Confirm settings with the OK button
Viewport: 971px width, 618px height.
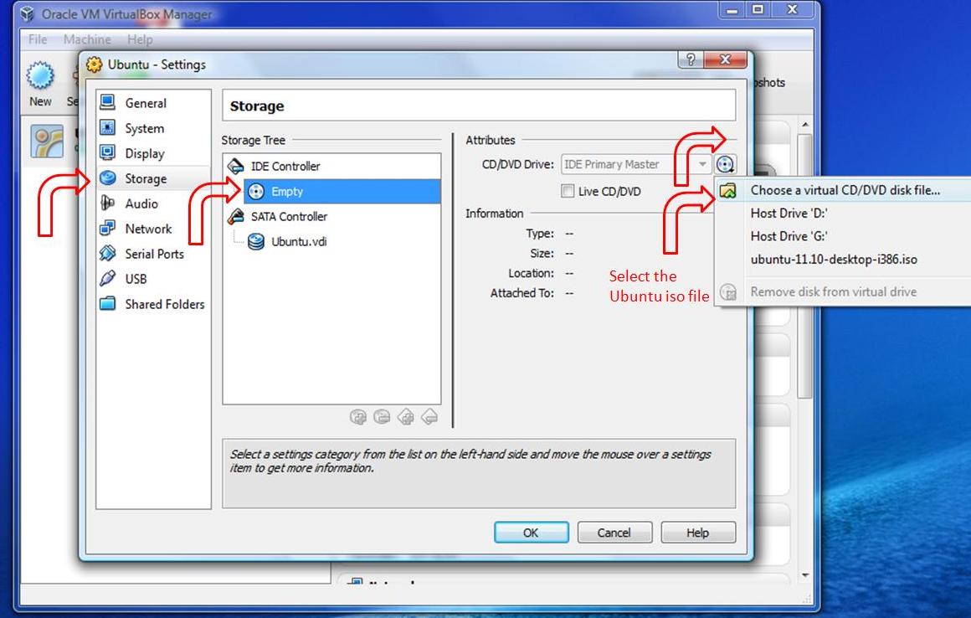531,533
